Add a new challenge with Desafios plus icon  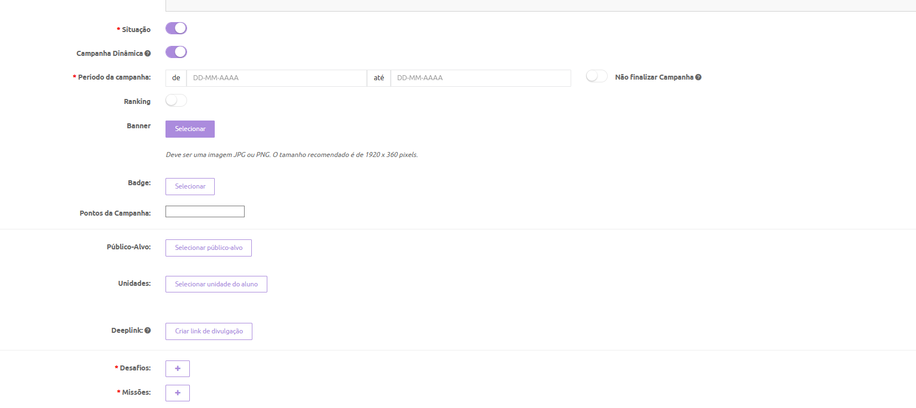(x=178, y=369)
